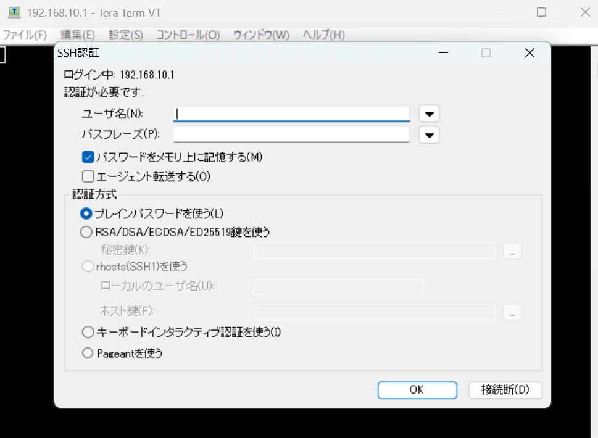Screen dimensions: 598x438
Task: Expand the パスフレーズ dropdown arrow
Action: click(x=429, y=135)
